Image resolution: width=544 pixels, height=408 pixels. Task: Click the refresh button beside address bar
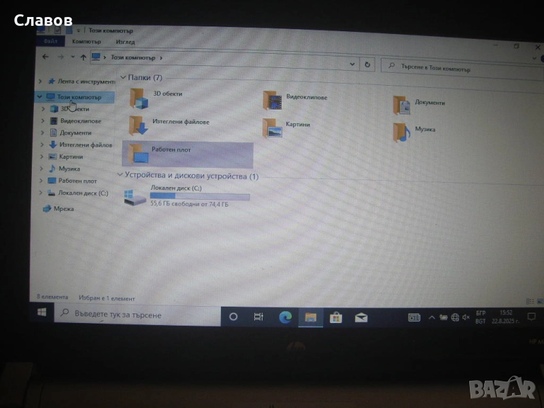367,64
